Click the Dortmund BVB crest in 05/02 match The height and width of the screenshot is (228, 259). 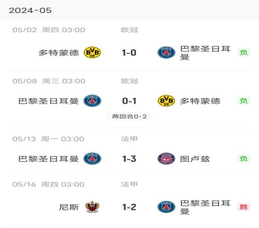pyautogui.click(x=92, y=52)
